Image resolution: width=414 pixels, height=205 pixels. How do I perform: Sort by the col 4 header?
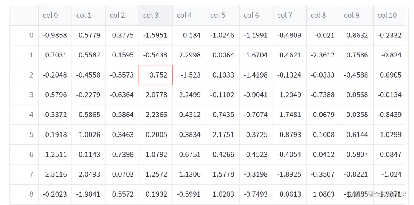(x=189, y=16)
